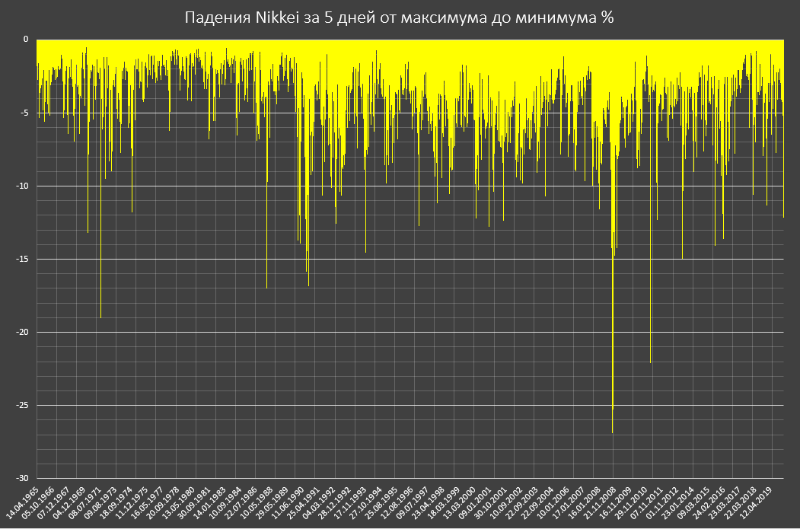Click the x-axis date 25.08.1995
This screenshot has width=800, height=529.
coord(380,503)
